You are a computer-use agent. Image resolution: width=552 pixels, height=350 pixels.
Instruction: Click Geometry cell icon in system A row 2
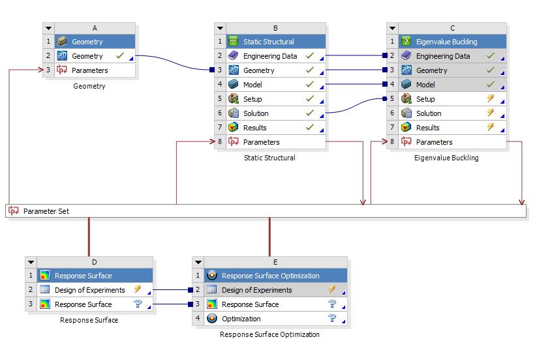(62, 56)
